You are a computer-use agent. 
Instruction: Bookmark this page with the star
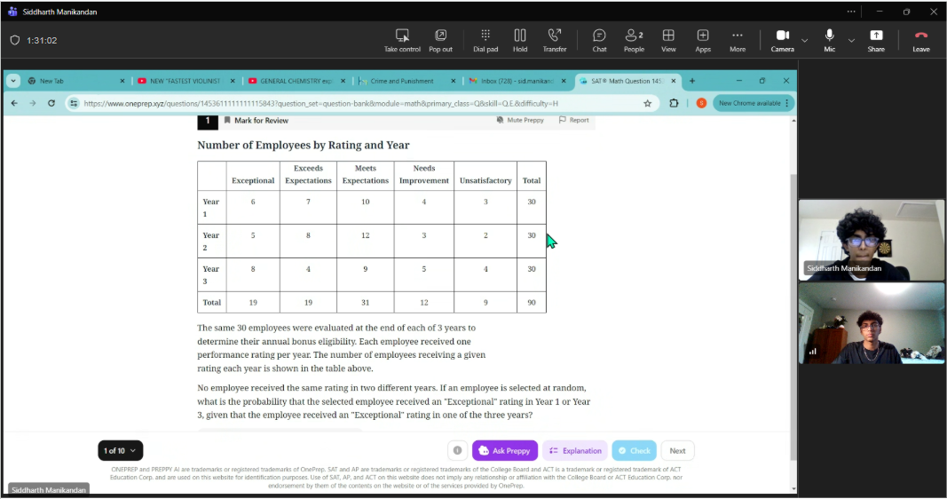647,103
